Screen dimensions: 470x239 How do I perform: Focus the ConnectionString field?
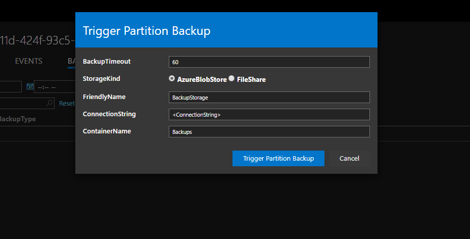269,115
